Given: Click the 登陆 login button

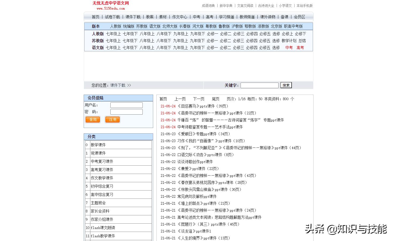Looking at the screenshot, I should 92,119.
